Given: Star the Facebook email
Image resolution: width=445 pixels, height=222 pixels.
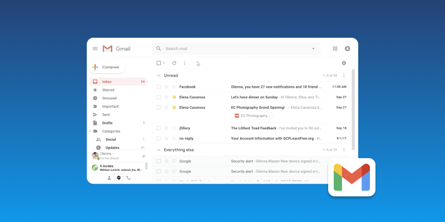Looking at the screenshot, I should click(166, 87).
